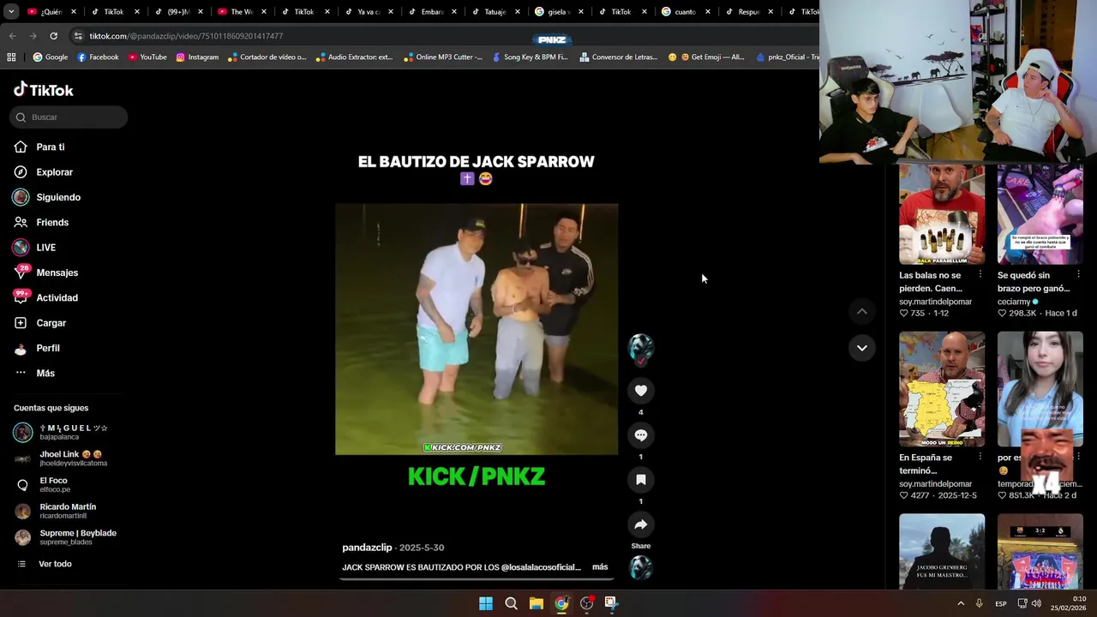Image resolution: width=1097 pixels, height=617 pixels.
Task: Expand the Más options
Action: click(x=45, y=373)
